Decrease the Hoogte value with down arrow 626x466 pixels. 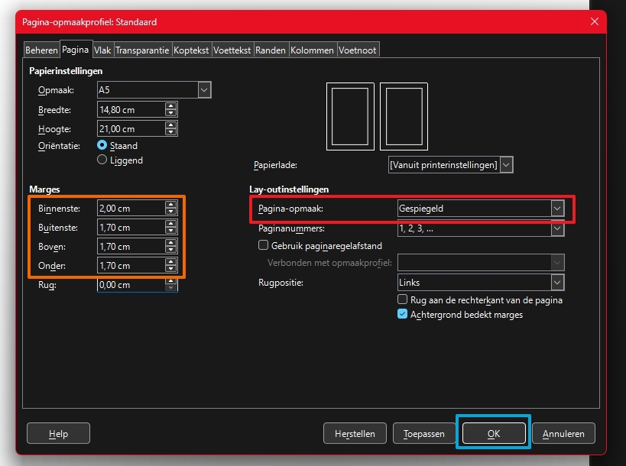pyautogui.click(x=171, y=132)
